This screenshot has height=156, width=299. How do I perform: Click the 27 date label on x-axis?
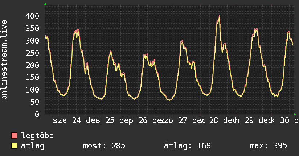183,120
